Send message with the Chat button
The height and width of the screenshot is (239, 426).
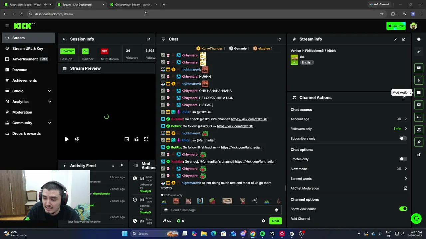(275, 221)
